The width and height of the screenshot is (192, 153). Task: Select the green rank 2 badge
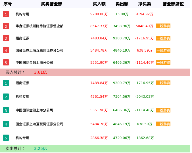6,97
